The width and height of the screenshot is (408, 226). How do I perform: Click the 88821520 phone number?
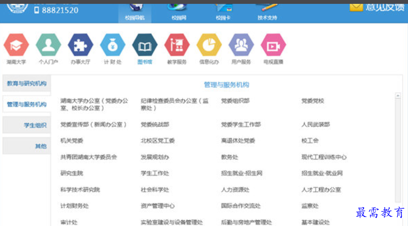60,10
